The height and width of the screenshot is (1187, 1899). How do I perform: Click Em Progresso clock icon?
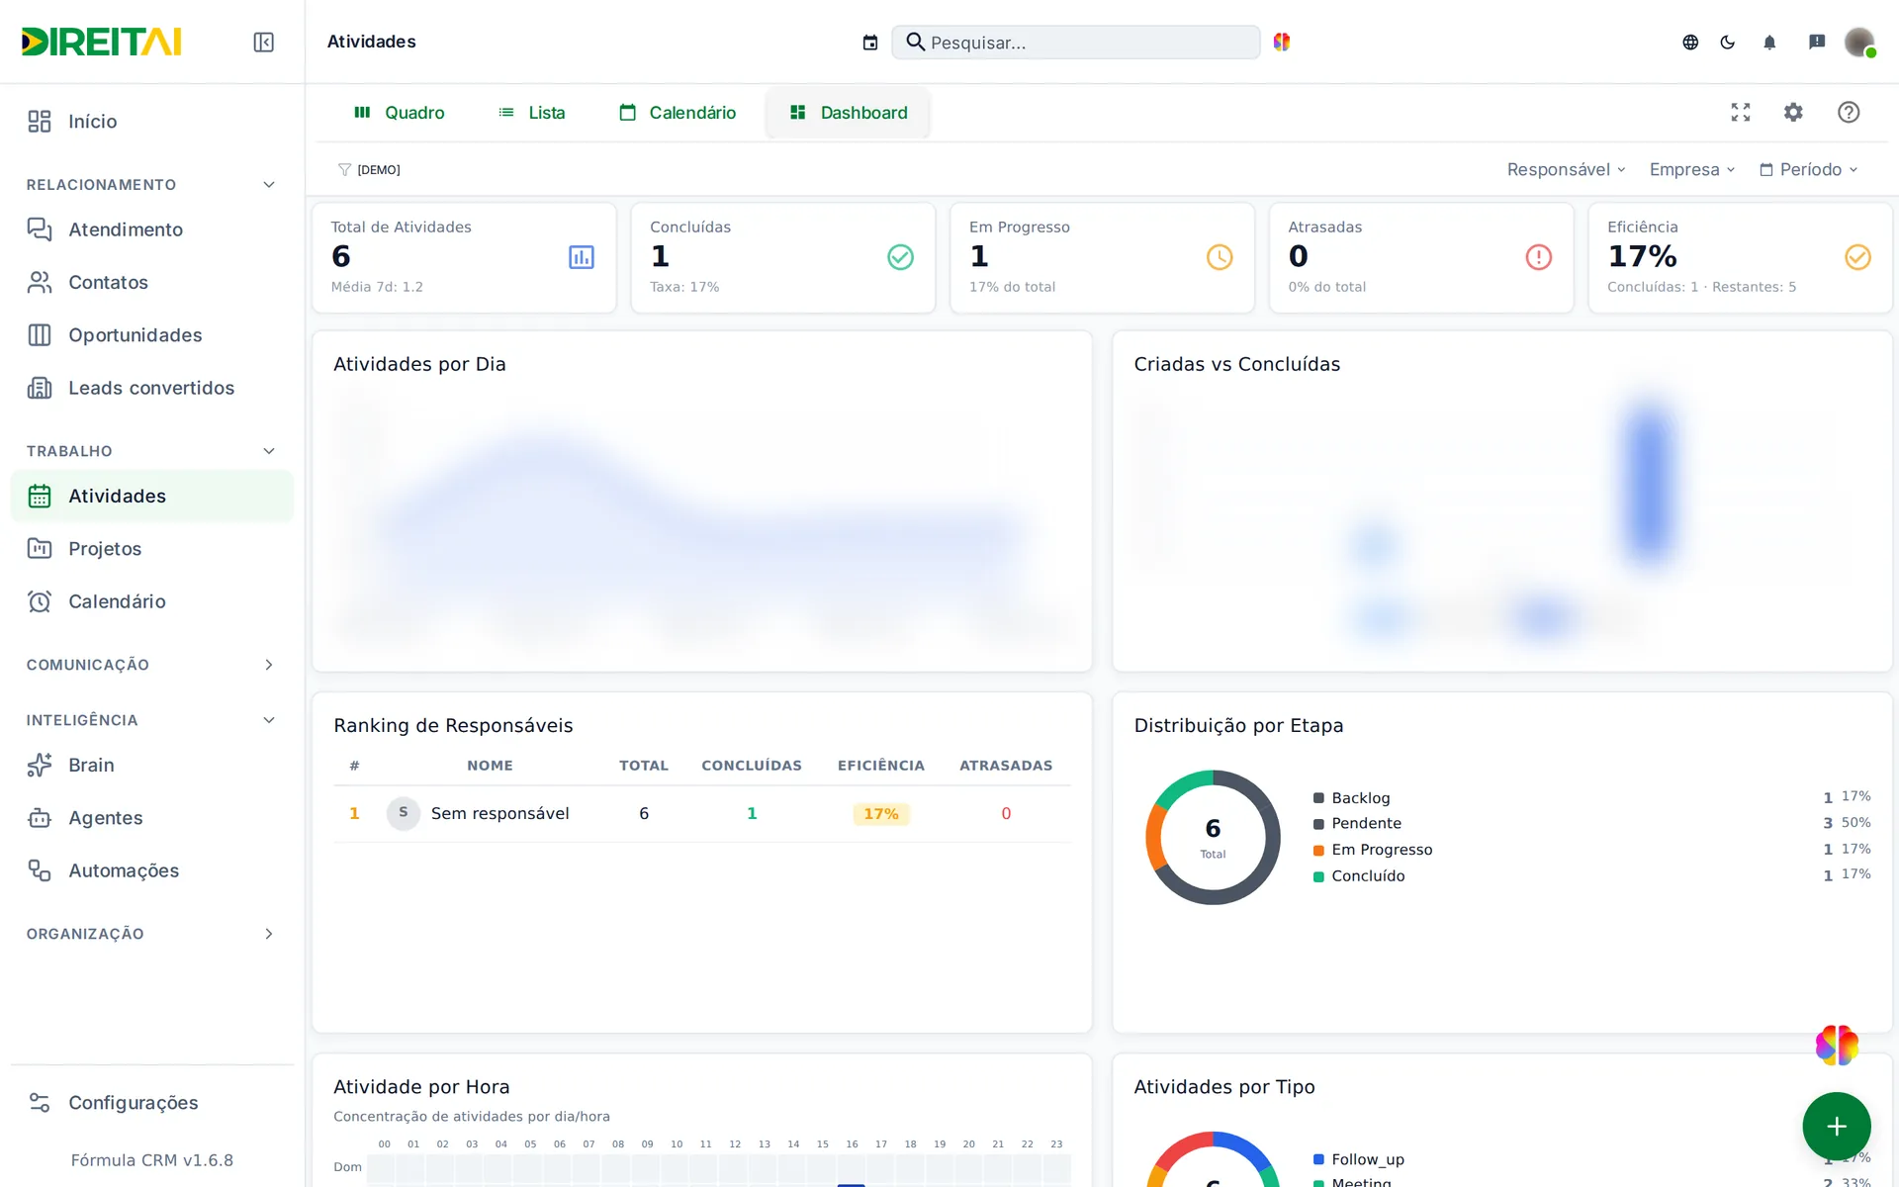pos(1220,257)
